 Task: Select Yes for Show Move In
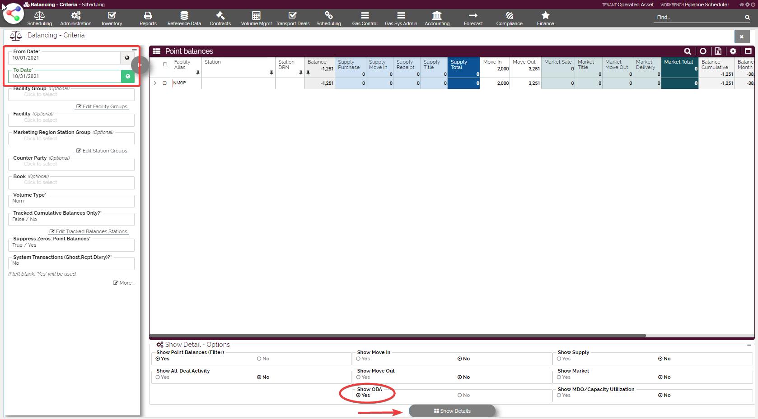pos(358,359)
